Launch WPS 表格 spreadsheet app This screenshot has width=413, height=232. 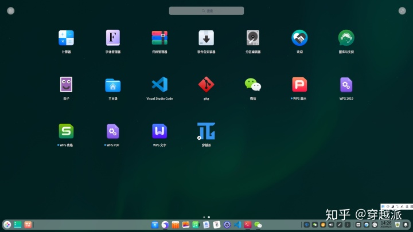pos(66,131)
